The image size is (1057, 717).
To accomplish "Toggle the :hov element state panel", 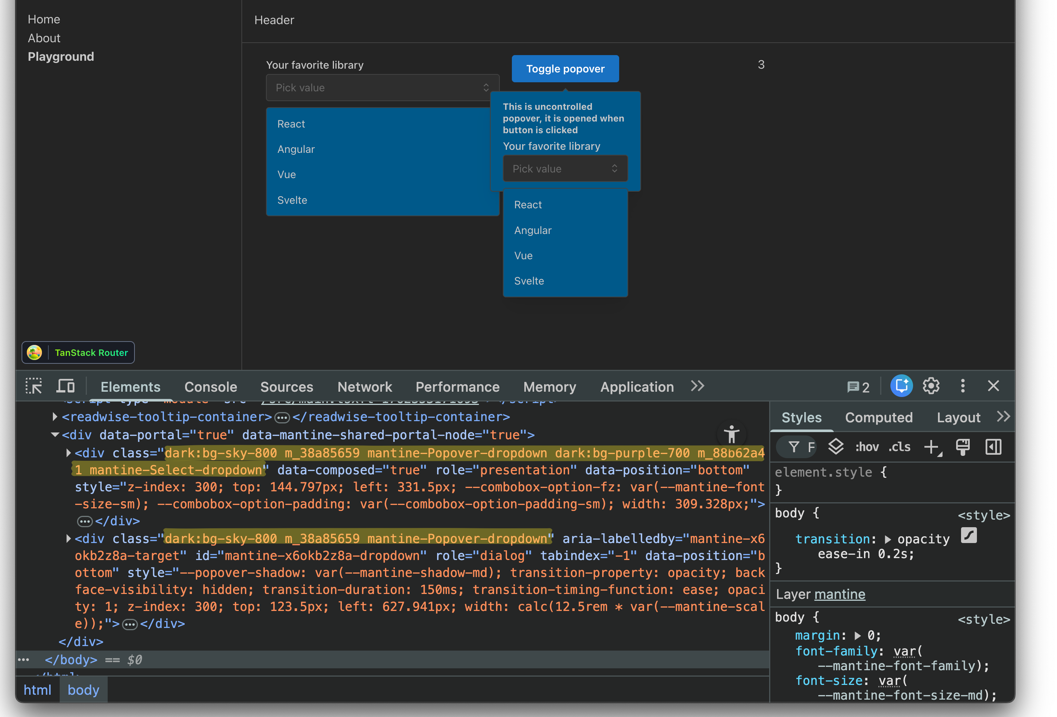I will coord(867,447).
